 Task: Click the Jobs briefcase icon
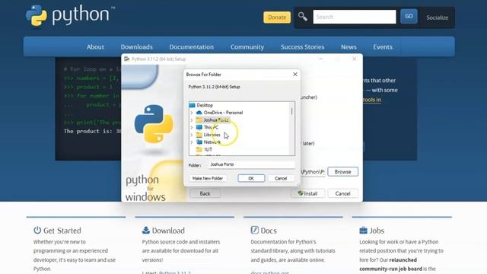[x=363, y=230]
